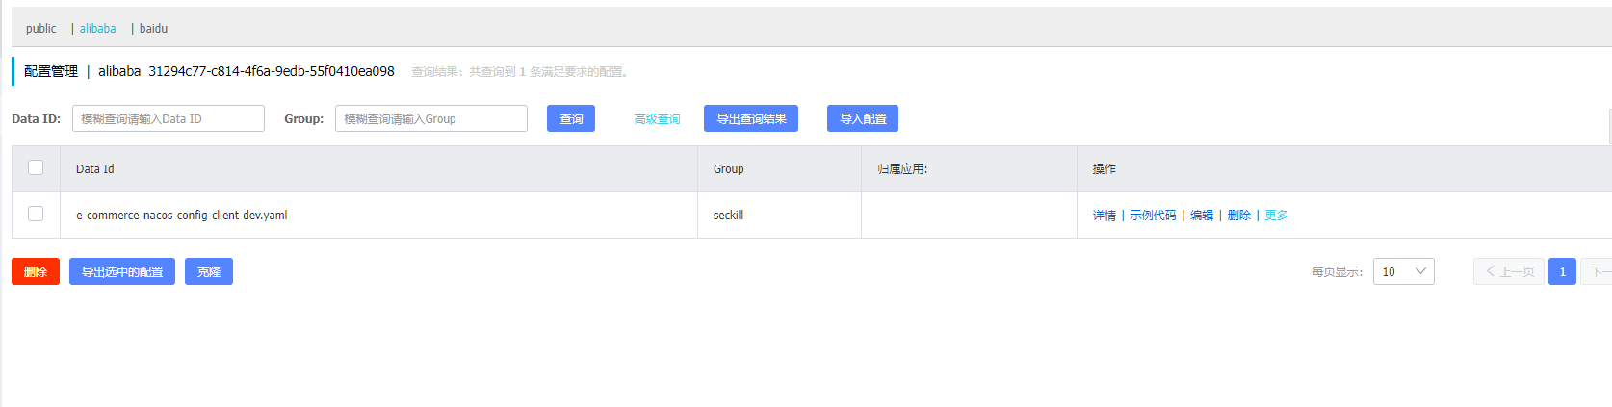Open 示例代码 sample code link
The width and height of the screenshot is (1612, 407).
tap(1153, 216)
